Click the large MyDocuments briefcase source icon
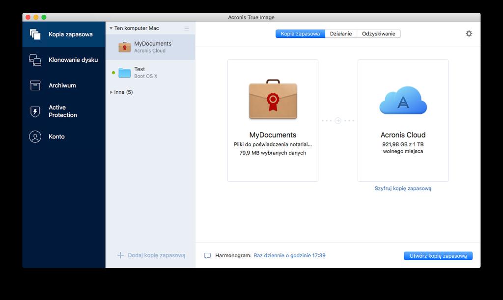The width and height of the screenshot is (503, 300). pos(273,99)
